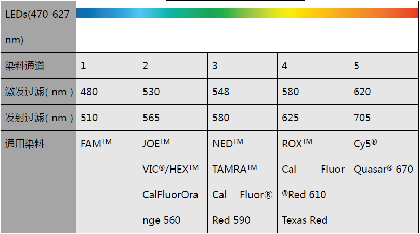
Task: Select the 530 excitation filter cell
Action: click(151, 92)
